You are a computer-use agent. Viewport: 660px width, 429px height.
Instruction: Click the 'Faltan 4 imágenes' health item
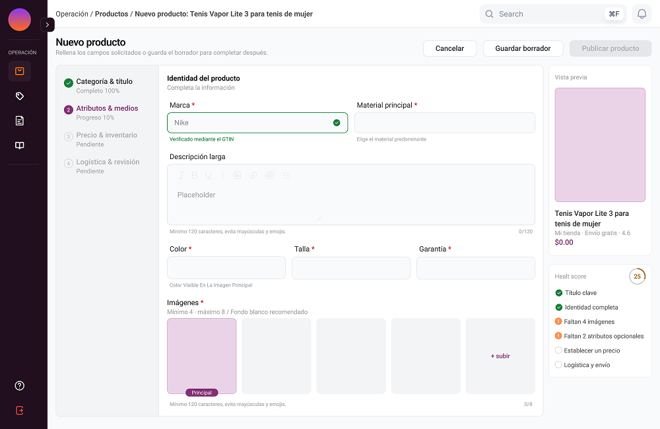tap(585, 321)
